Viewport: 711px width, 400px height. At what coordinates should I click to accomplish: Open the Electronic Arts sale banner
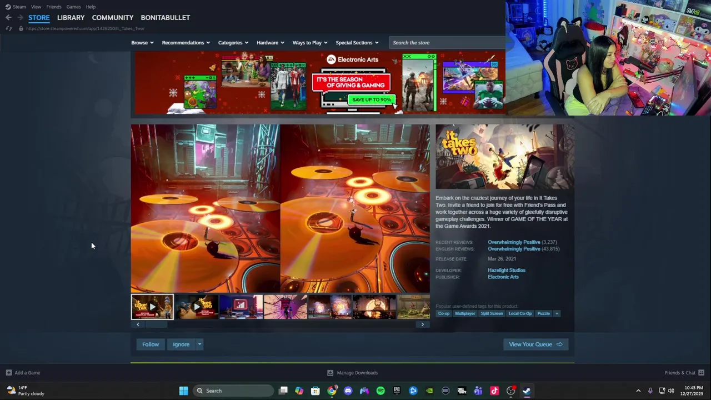point(318,83)
